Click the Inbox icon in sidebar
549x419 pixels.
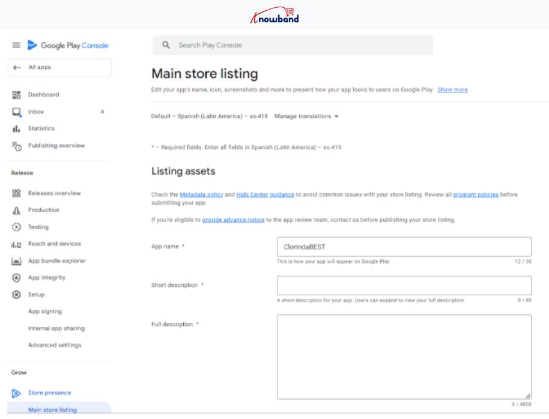tap(16, 112)
